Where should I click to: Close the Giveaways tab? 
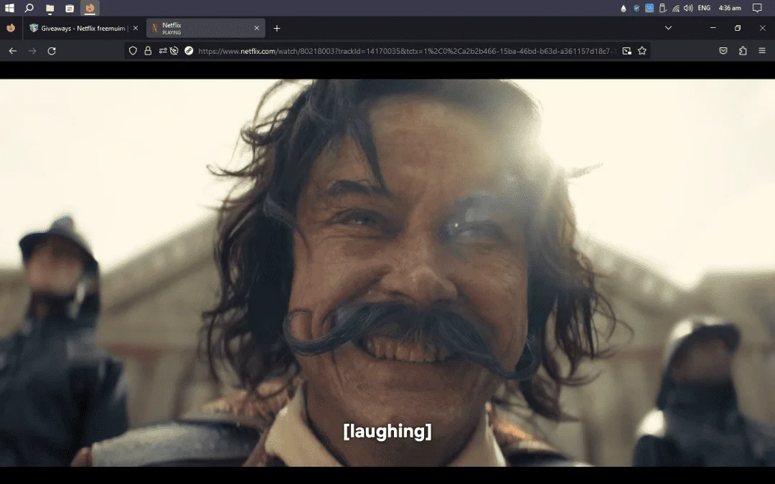(x=136, y=28)
